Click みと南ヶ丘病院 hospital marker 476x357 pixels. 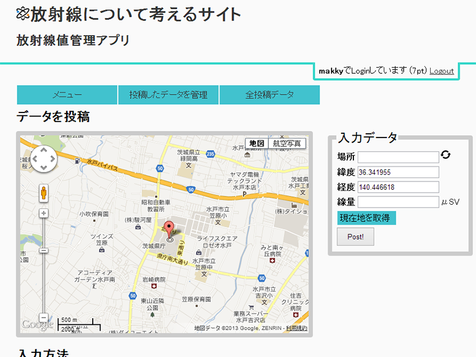coord(273,261)
